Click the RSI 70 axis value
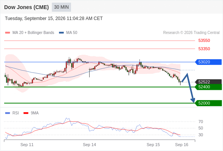The width and height of the screenshot is (223, 151). pos(201,122)
